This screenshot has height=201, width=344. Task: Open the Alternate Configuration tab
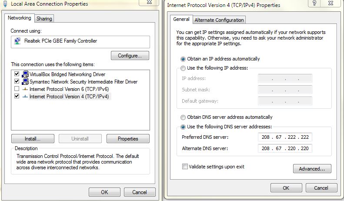click(x=219, y=20)
